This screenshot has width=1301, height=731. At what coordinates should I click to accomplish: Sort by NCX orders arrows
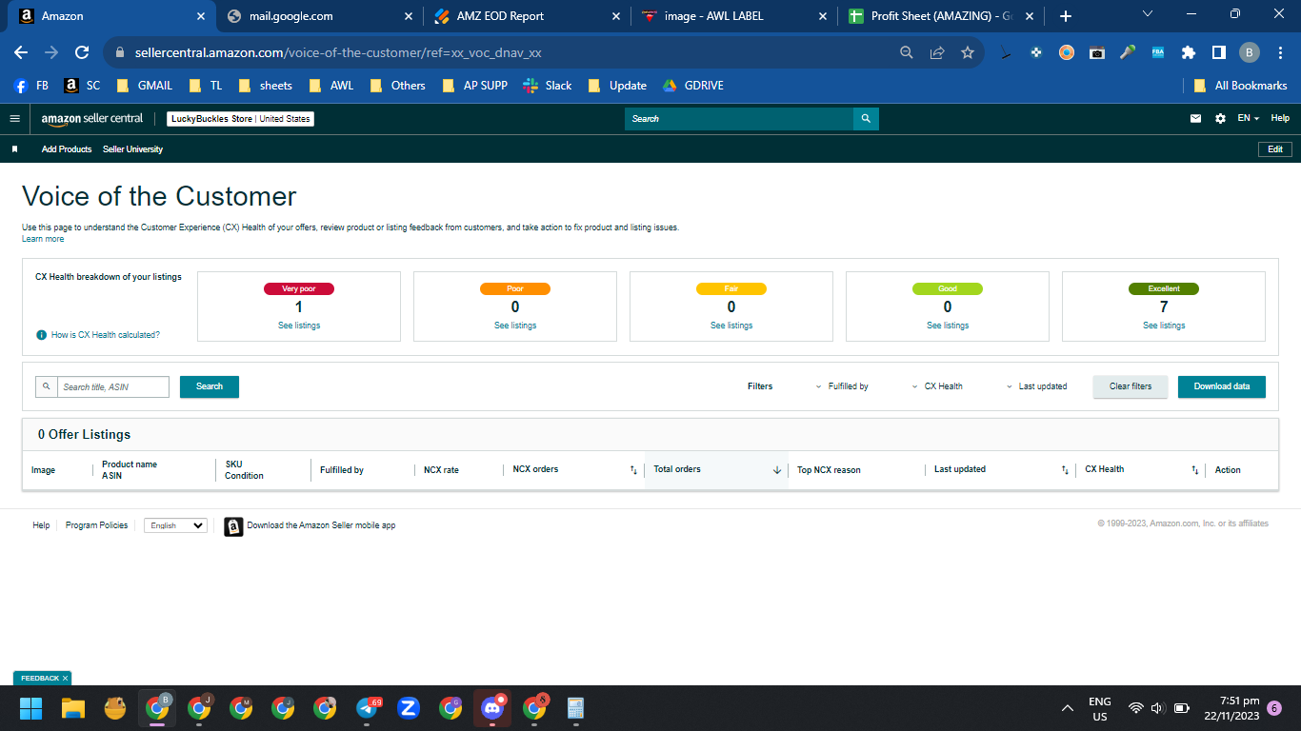click(x=633, y=470)
